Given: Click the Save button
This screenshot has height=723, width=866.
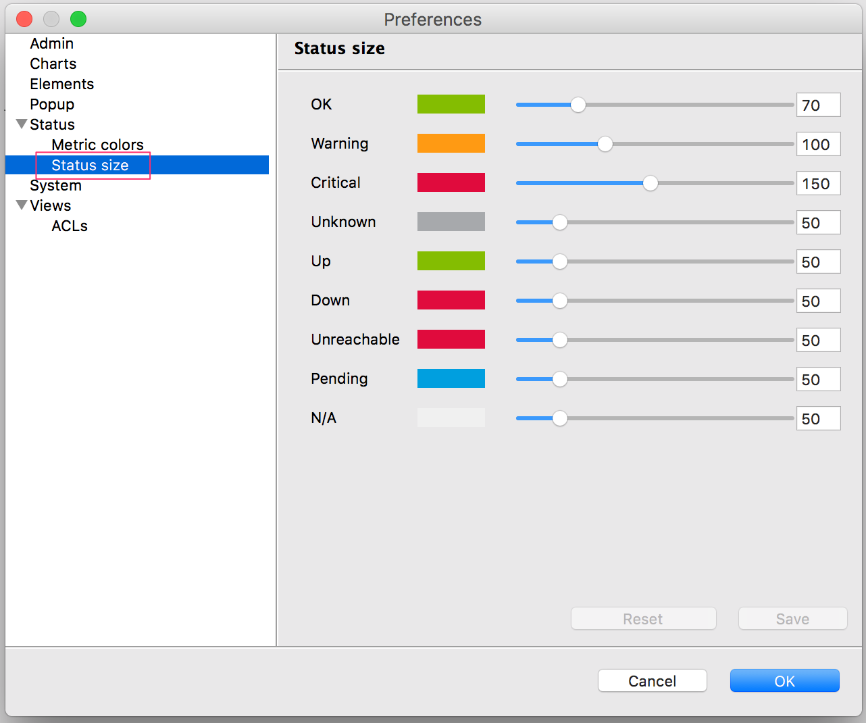Looking at the screenshot, I should click(x=792, y=618).
